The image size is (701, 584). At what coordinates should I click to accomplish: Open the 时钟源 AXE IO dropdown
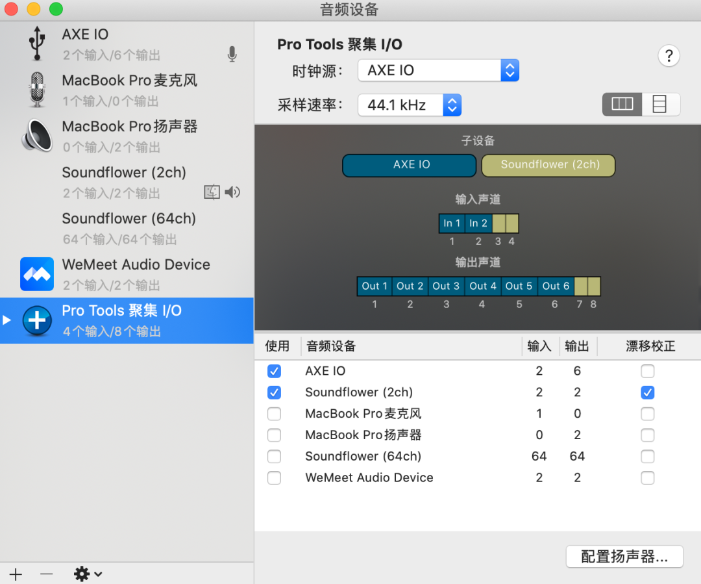point(438,70)
